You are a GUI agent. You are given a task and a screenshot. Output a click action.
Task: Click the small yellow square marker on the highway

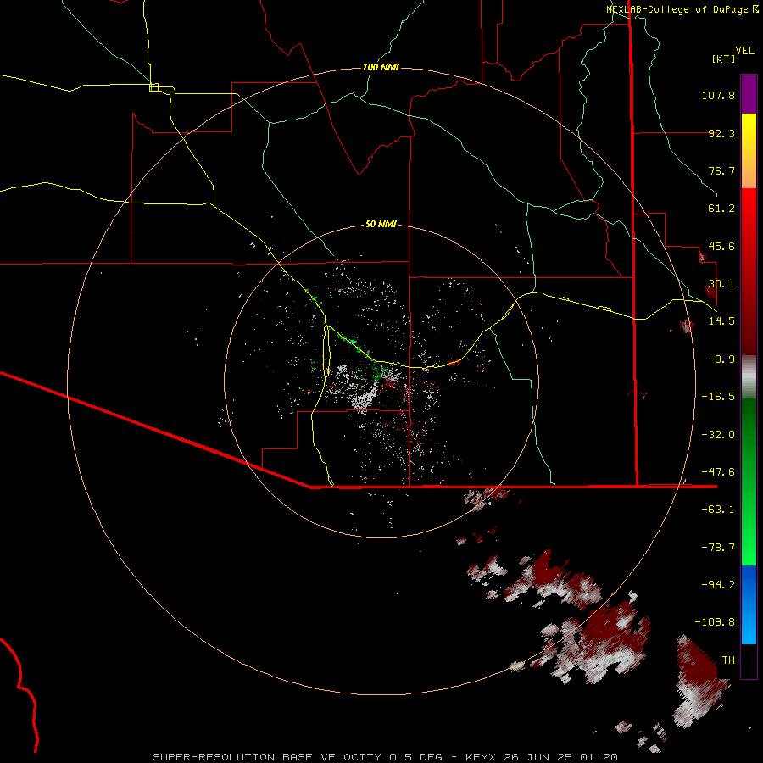tap(153, 87)
